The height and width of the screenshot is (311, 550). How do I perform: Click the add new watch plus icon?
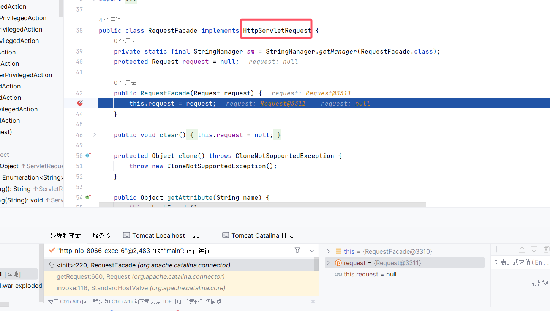(x=497, y=249)
